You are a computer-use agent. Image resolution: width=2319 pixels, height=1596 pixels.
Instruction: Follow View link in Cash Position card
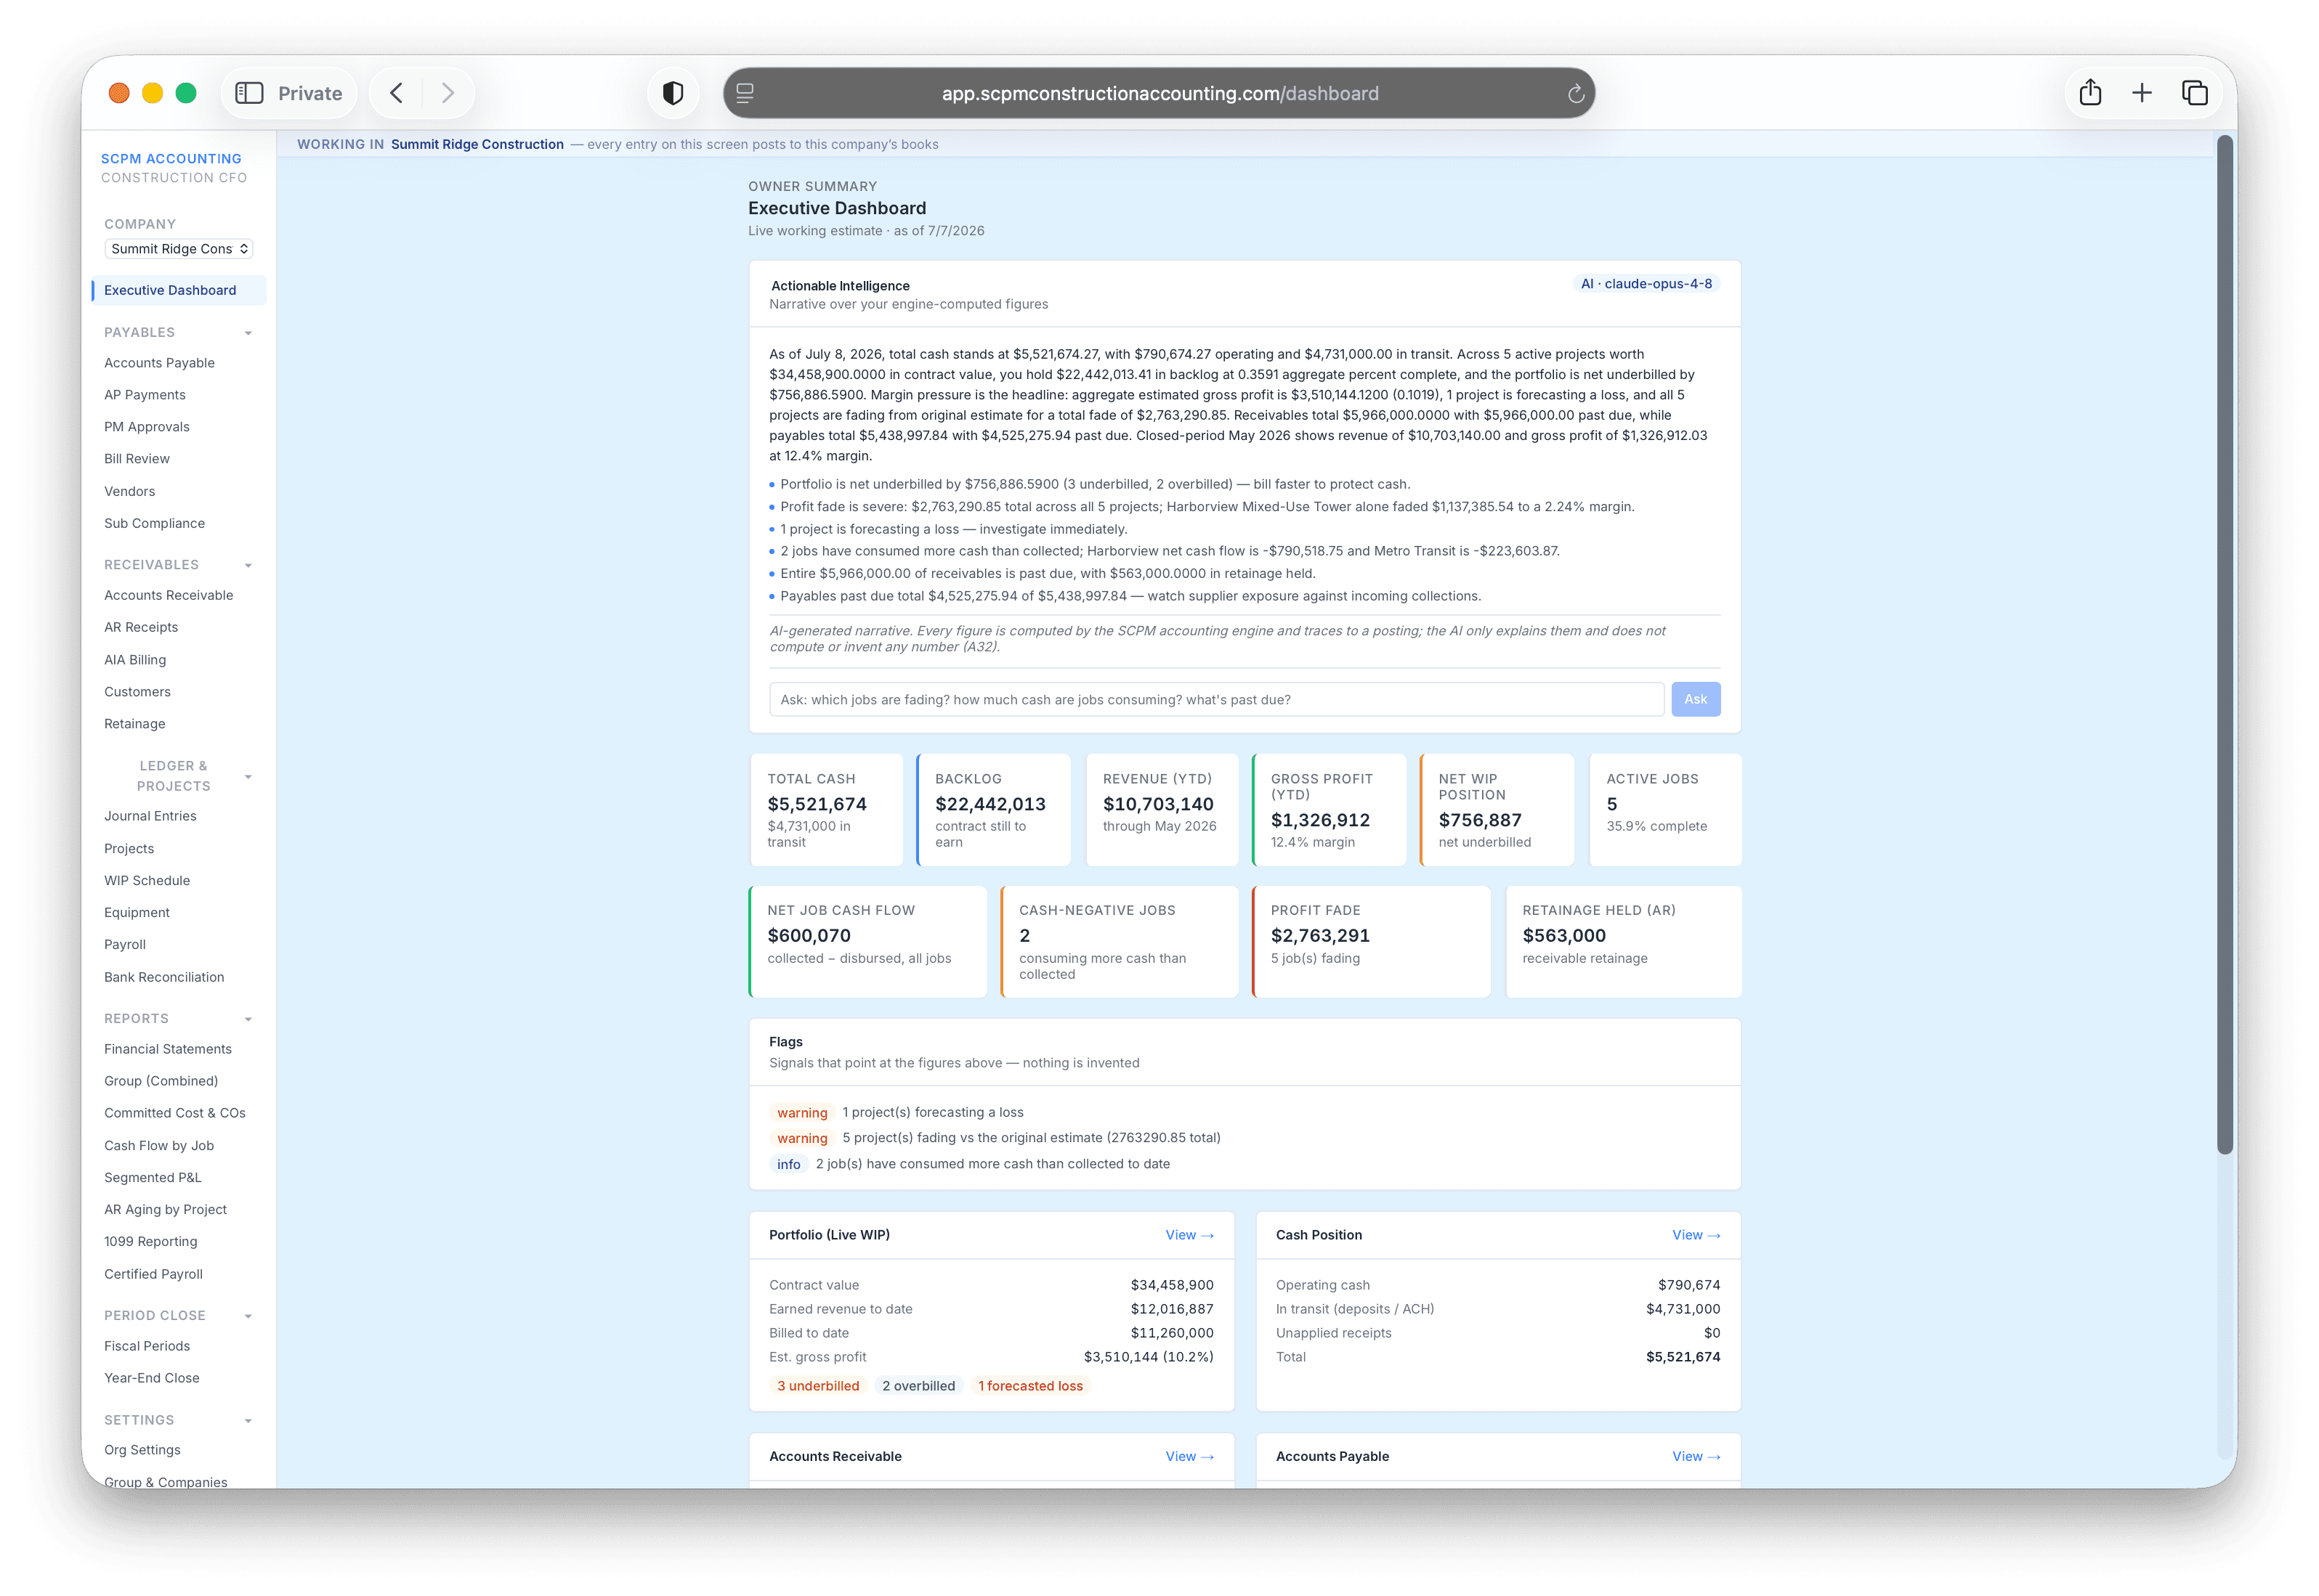1696,1235
